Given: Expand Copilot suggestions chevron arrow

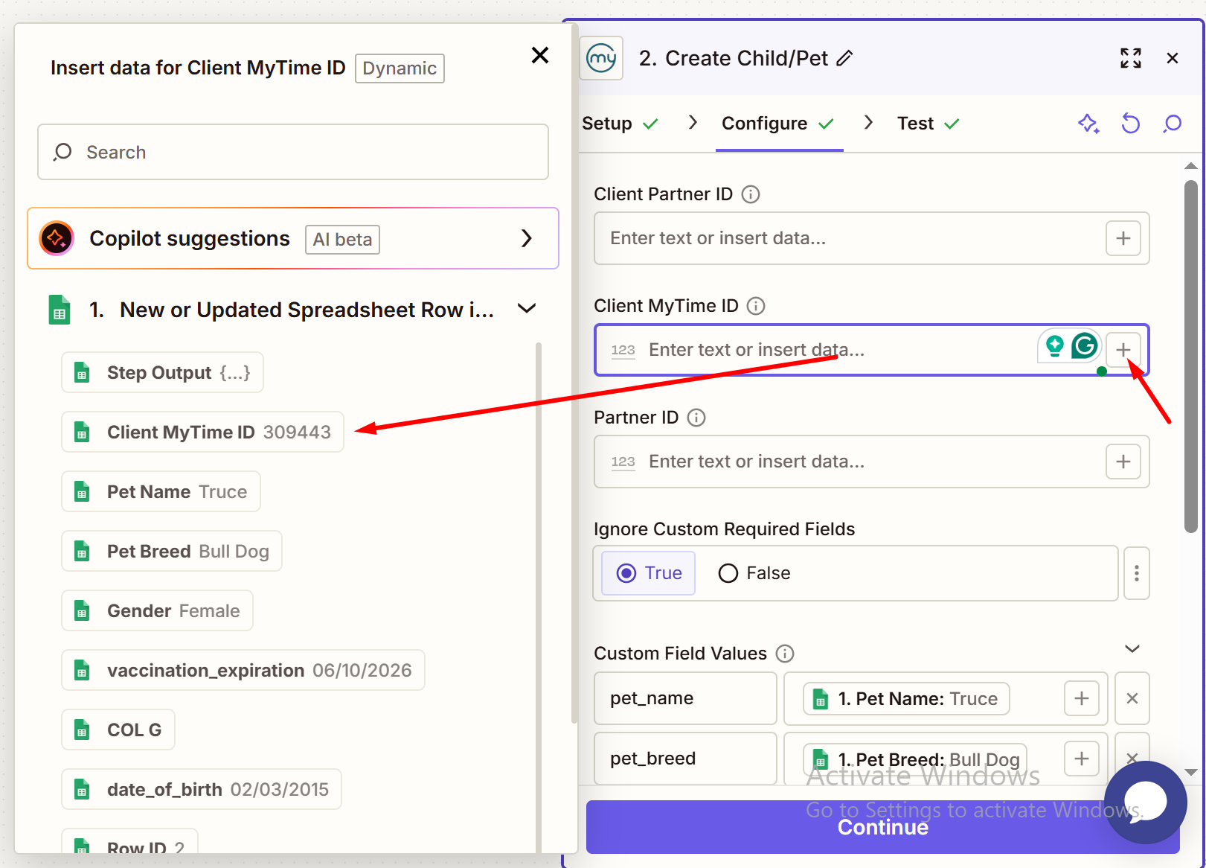Looking at the screenshot, I should (527, 238).
